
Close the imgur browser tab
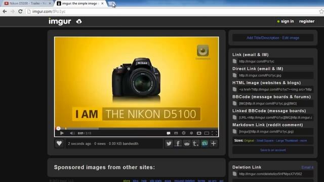pos(102,4)
